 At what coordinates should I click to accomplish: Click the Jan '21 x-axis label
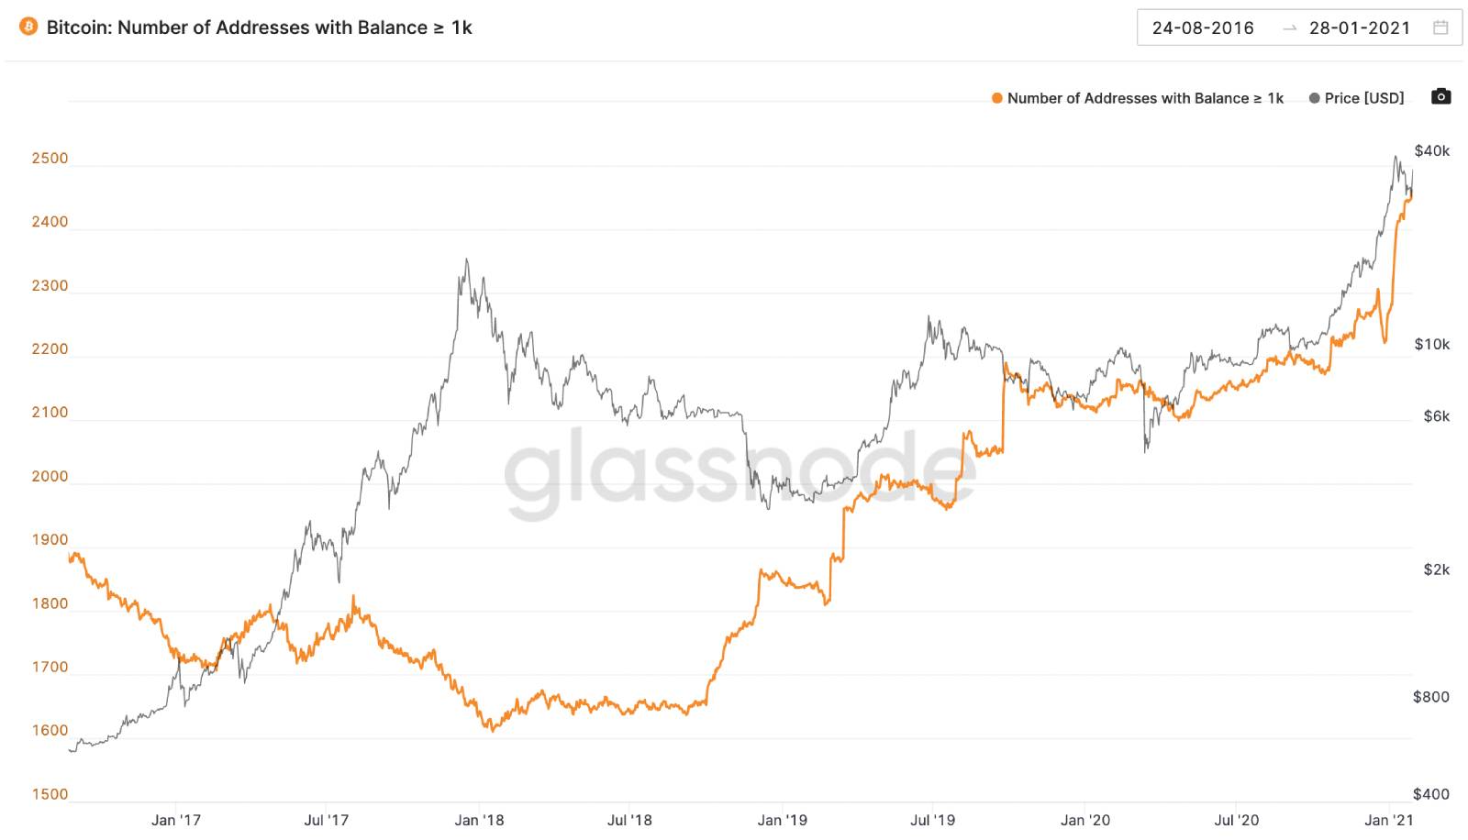click(1389, 820)
